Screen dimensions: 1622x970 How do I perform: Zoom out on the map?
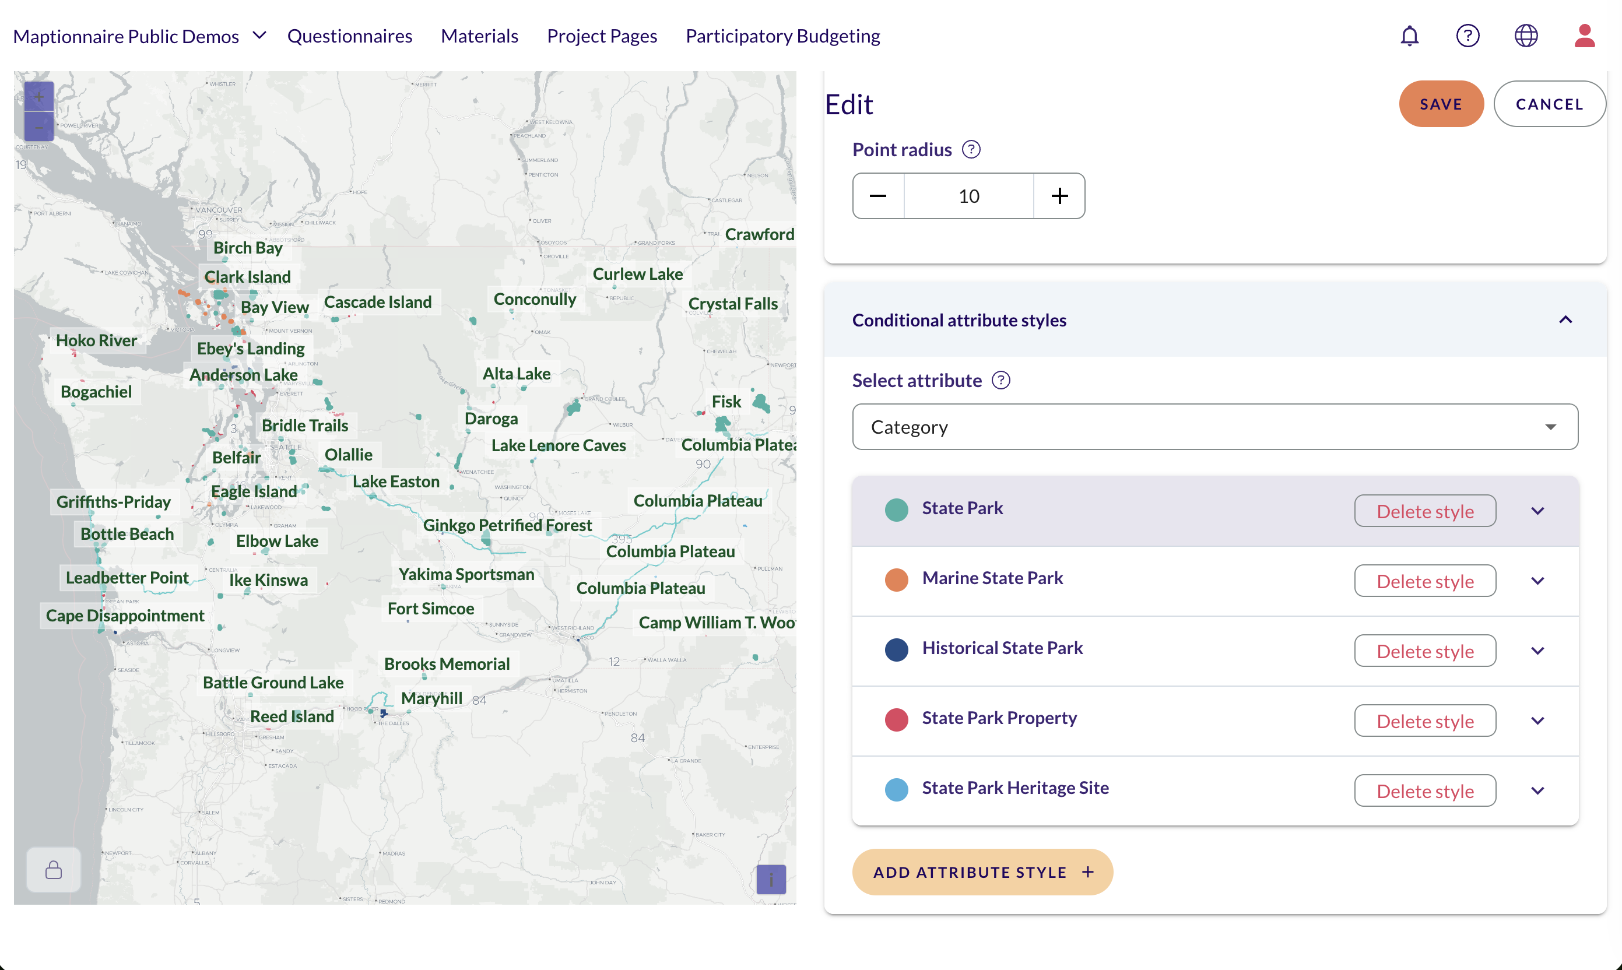(x=39, y=127)
